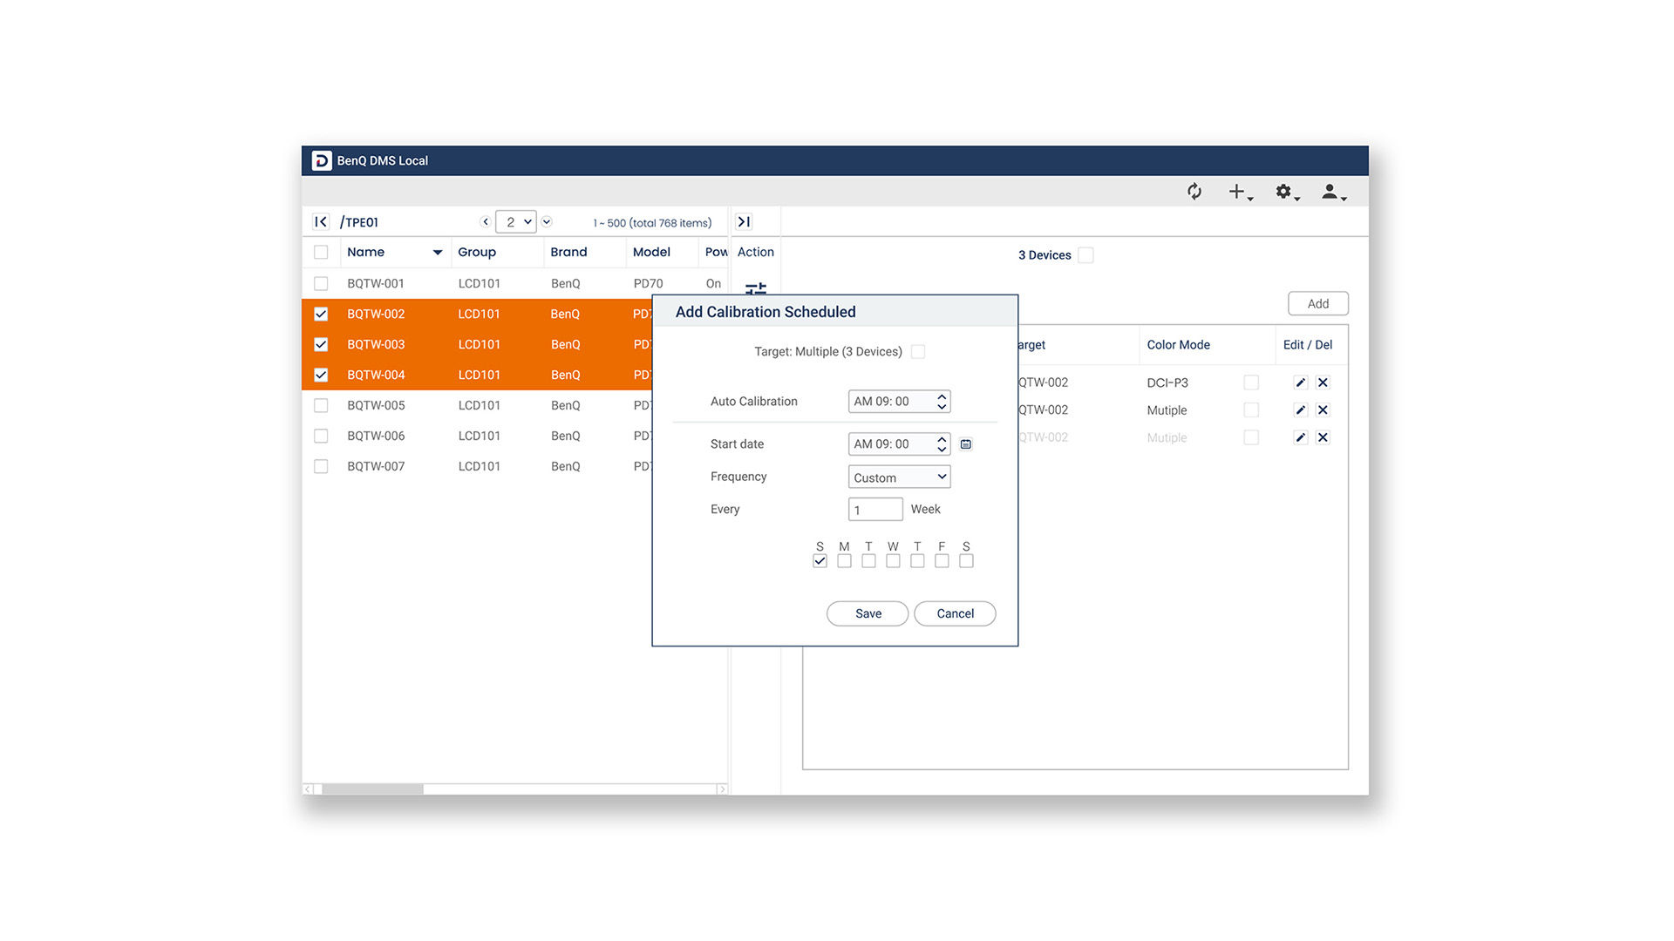Edit the DCI-P3 schedule with pencil icon
Screen dimensions: 1674x941
coord(1300,382)
